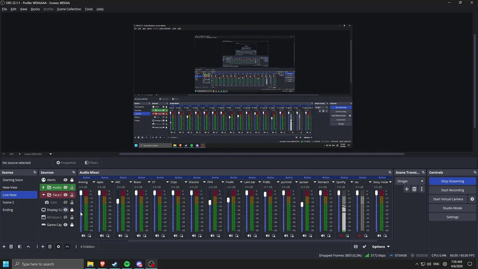Viewport: 478px width, 269px height.
Task: Click Start Recording button
Action: (452, 190)
